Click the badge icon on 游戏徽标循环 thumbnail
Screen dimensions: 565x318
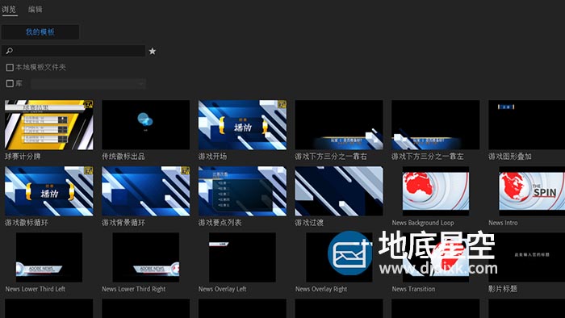click(x=88, y=170)
